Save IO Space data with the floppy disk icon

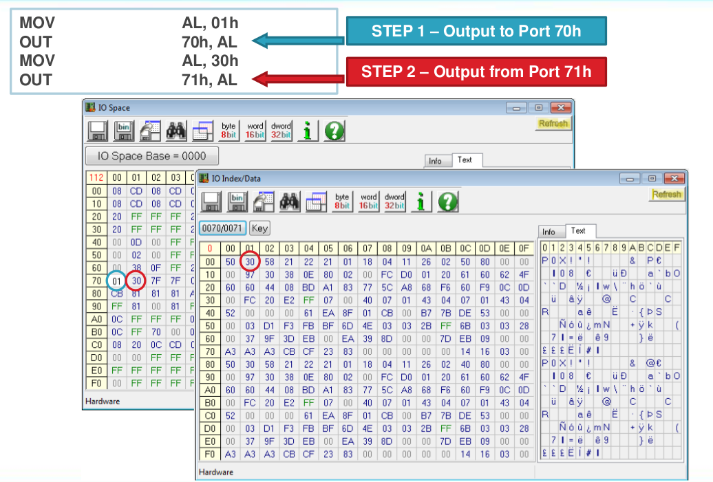[x=98, y=131]
